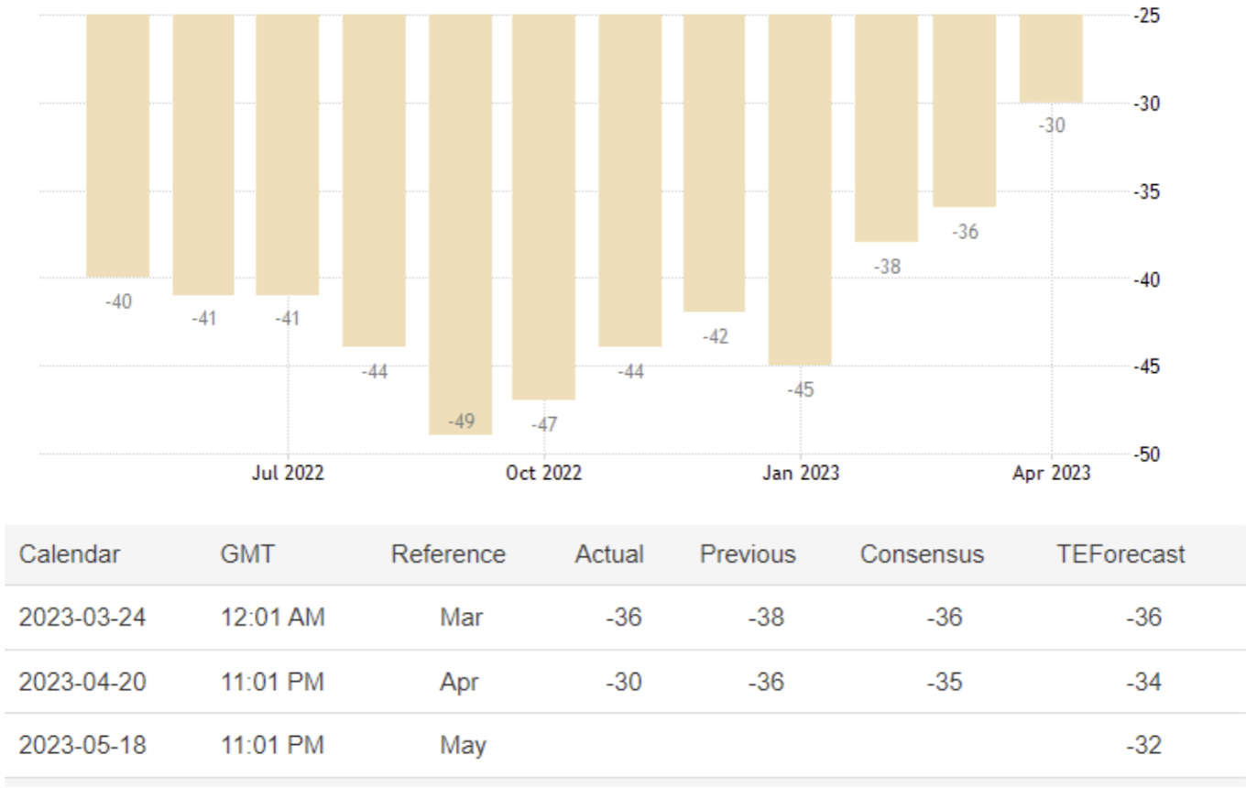Open the 2023-04-20 calendar entry
The image size is (1257, 788).
coord(82,682)
